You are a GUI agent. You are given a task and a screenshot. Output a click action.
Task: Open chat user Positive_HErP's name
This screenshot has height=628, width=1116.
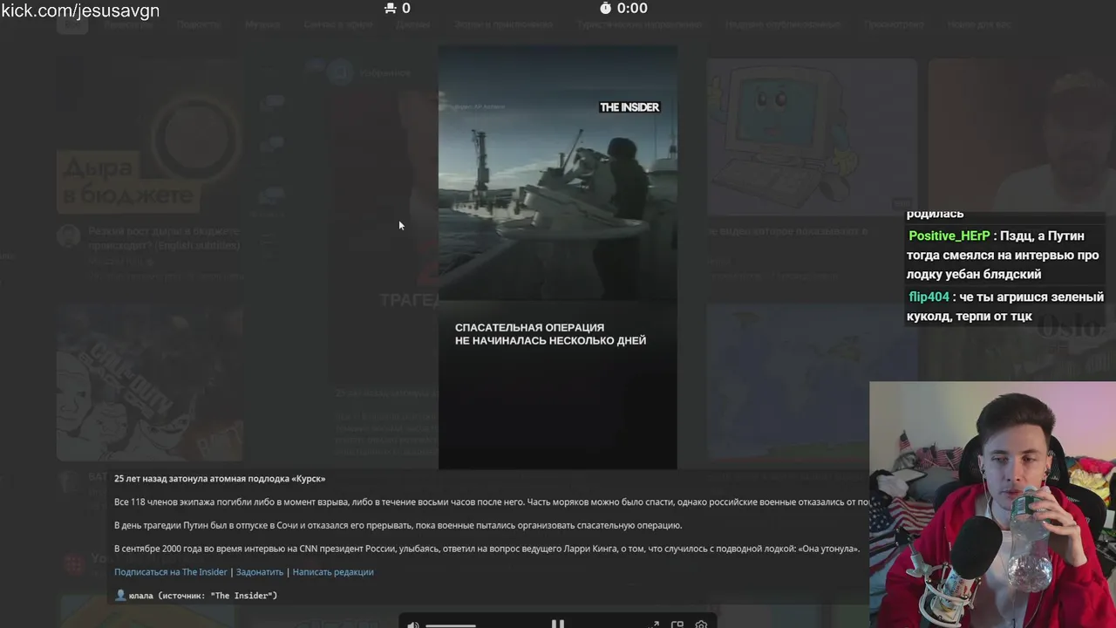tap(949, 236)
